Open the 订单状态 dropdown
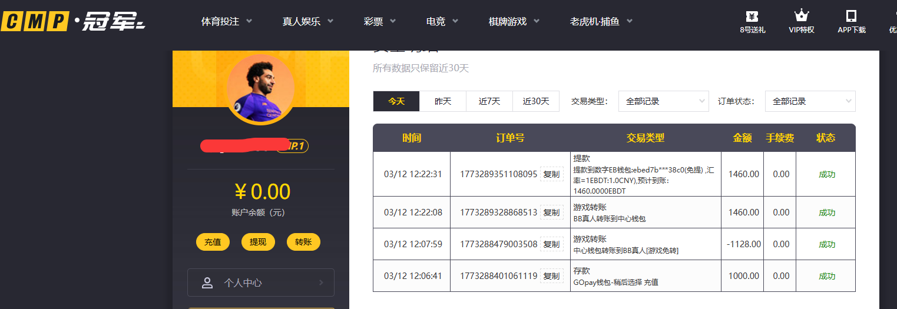The width and height of the screenshot is (897, 309). tap(810, 101)
